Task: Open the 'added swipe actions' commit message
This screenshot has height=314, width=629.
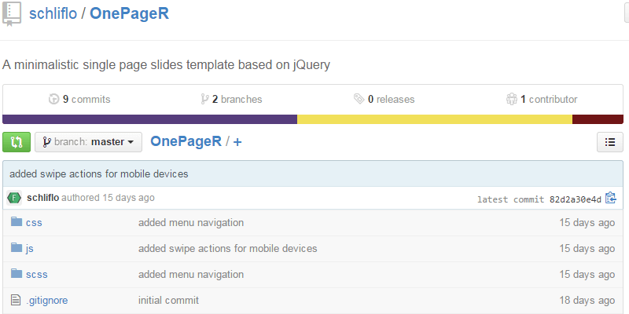Action: (99, 173)
